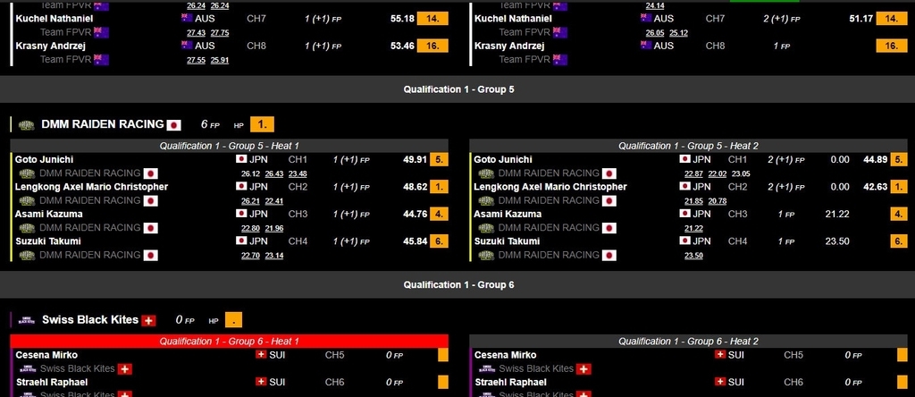Click Kuchel Nathaniel's orange '14.' badge in the left heat
The height and width of the screenshot is (397, 915).
point(432,19)
